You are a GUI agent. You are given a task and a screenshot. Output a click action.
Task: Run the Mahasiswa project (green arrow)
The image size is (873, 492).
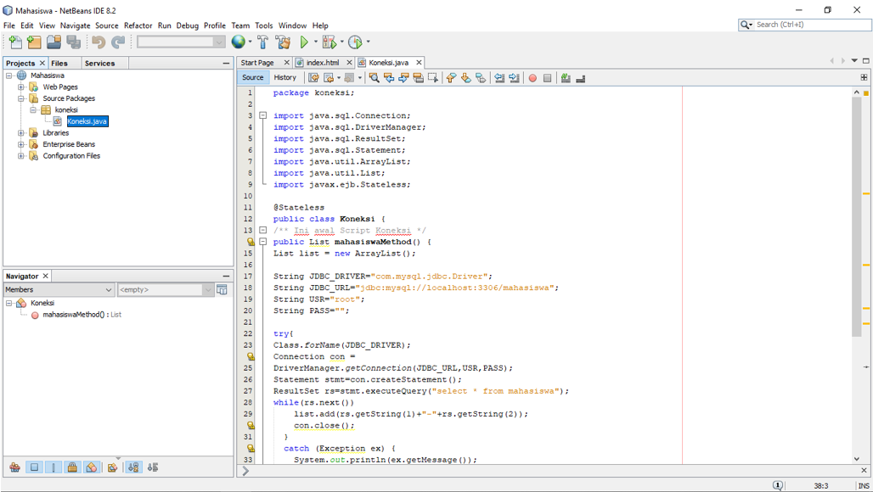[305, 42]
